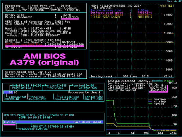Click the 'MMX:No' entry
This screenshot has height=137, width=182.
[56, 10]
